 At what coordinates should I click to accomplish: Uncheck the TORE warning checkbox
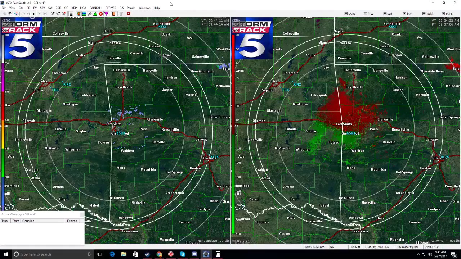pos(443,14)
